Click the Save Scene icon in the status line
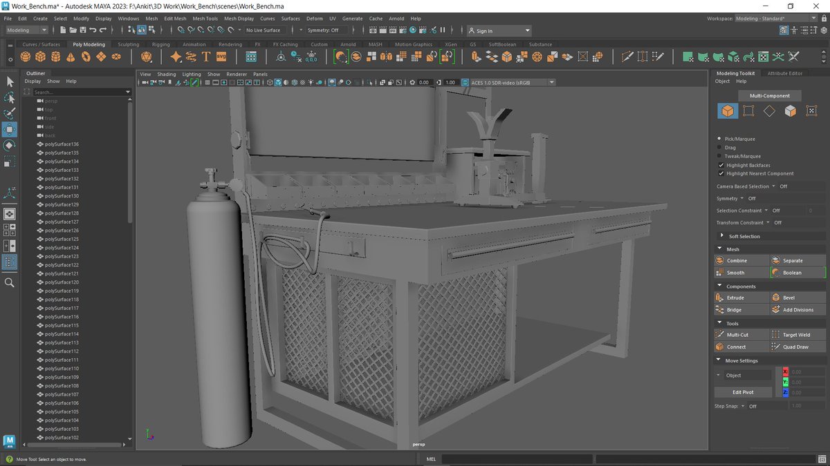Image resolution: width=830 pixels, height=466 pixels. [82, 30]
